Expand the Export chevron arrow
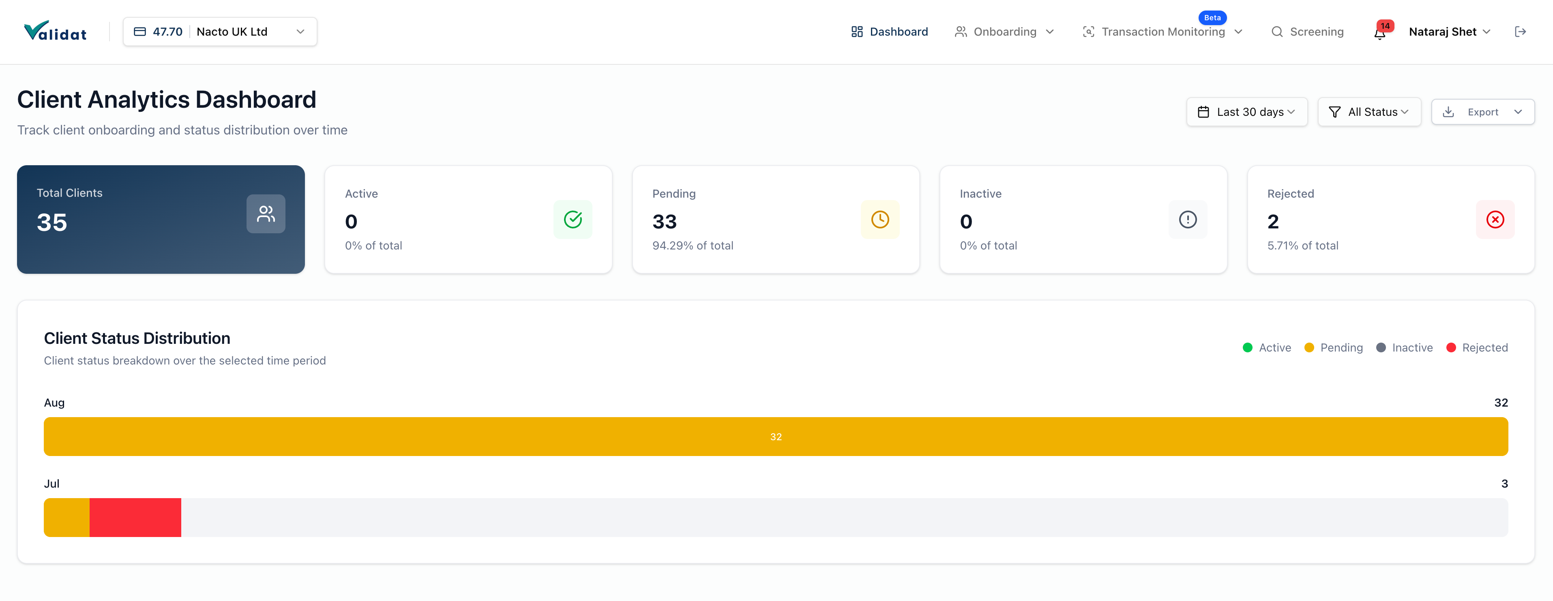The width and height of the screenshot is (1553, 601). 1518,112
